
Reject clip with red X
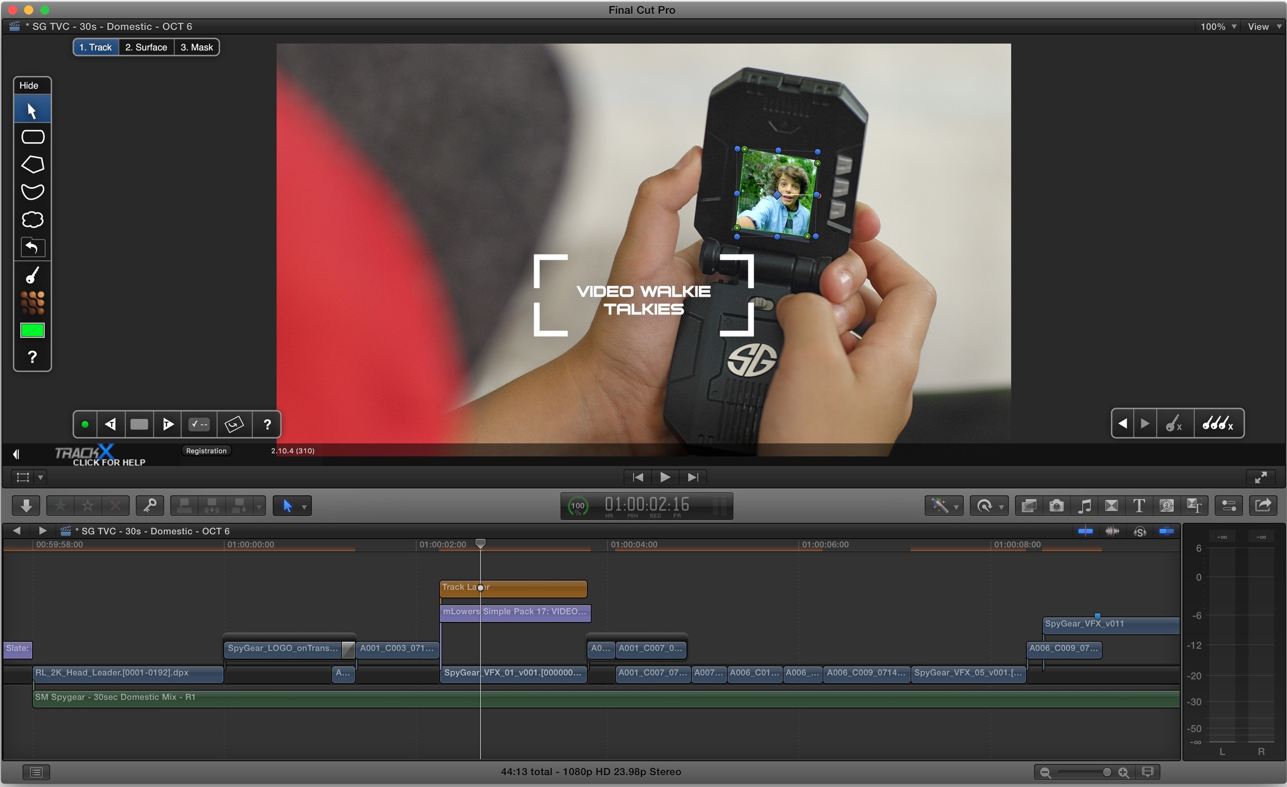coord(115,505)
